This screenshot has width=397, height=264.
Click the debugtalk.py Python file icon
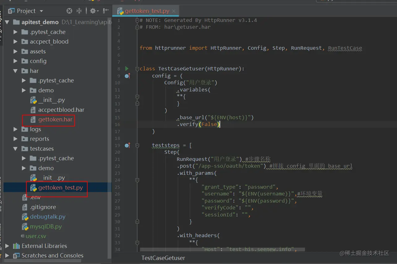[25, 217]
